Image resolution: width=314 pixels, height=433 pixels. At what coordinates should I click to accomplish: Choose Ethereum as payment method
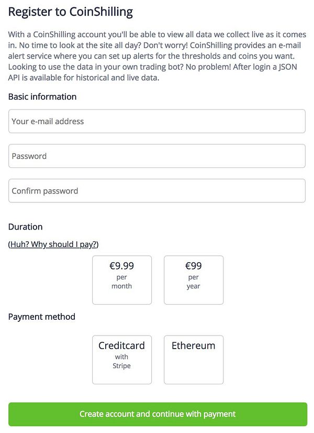[194, 360]
